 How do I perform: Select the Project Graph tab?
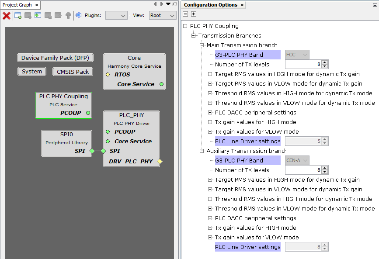(x=17, y=5)
